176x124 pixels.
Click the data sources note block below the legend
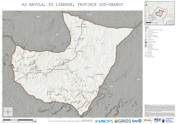(x=160, y=111)
